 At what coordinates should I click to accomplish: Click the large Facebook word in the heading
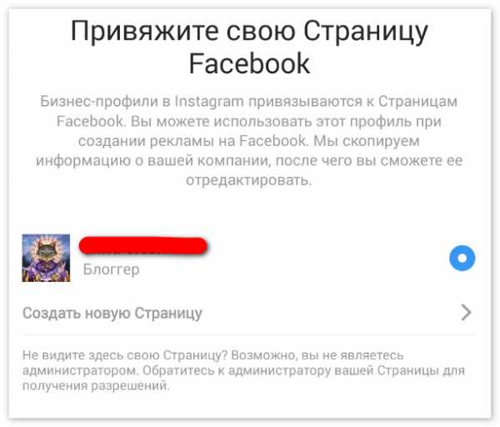click(x=249, y=64)
